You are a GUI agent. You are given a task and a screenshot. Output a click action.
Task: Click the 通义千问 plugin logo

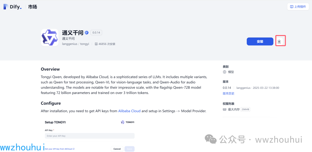[x=49, y=37]
